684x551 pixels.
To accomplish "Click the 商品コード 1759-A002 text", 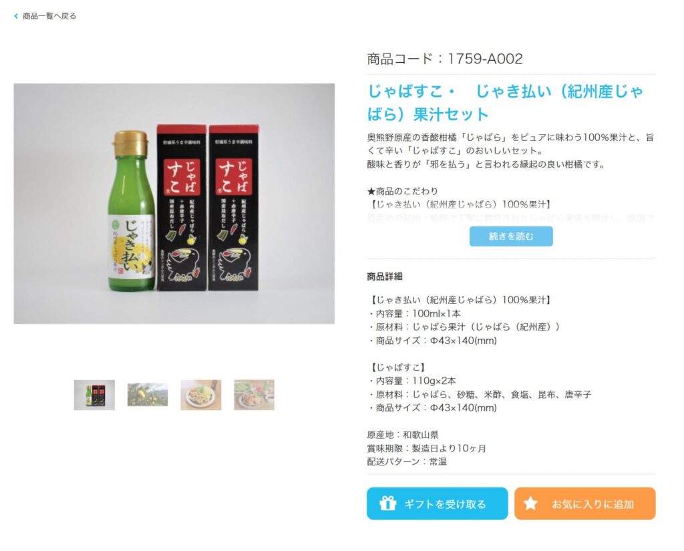I will pyautogui.click(x=444, y=59).
